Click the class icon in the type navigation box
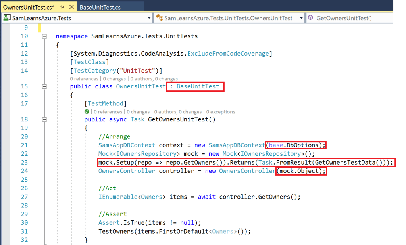This screenshot has height=245, width=406. (159, 18)
